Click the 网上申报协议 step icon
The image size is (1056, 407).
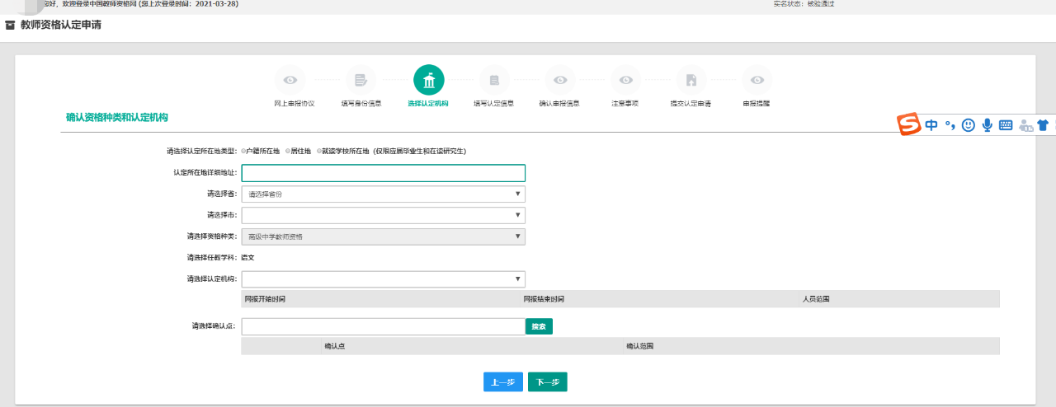[290, 80]
